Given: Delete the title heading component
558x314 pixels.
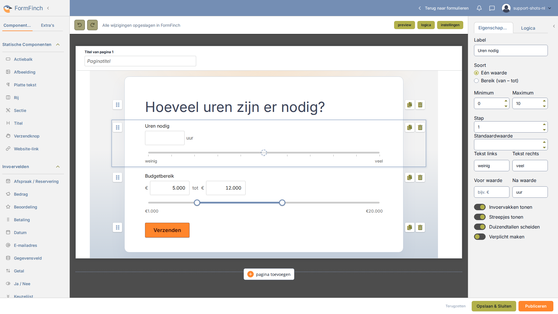Looking at the screenshot, I should 420,105.
